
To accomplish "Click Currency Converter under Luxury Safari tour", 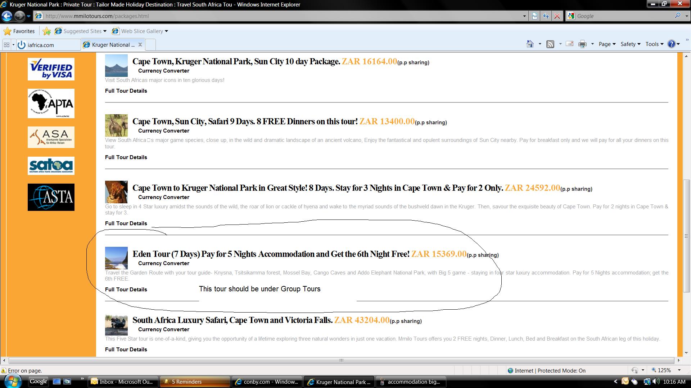I will [163, 329].
